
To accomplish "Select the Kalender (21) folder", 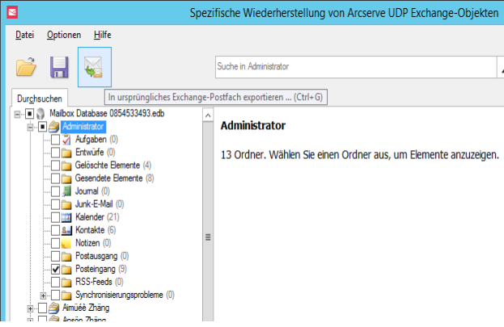I will point(97,217).
